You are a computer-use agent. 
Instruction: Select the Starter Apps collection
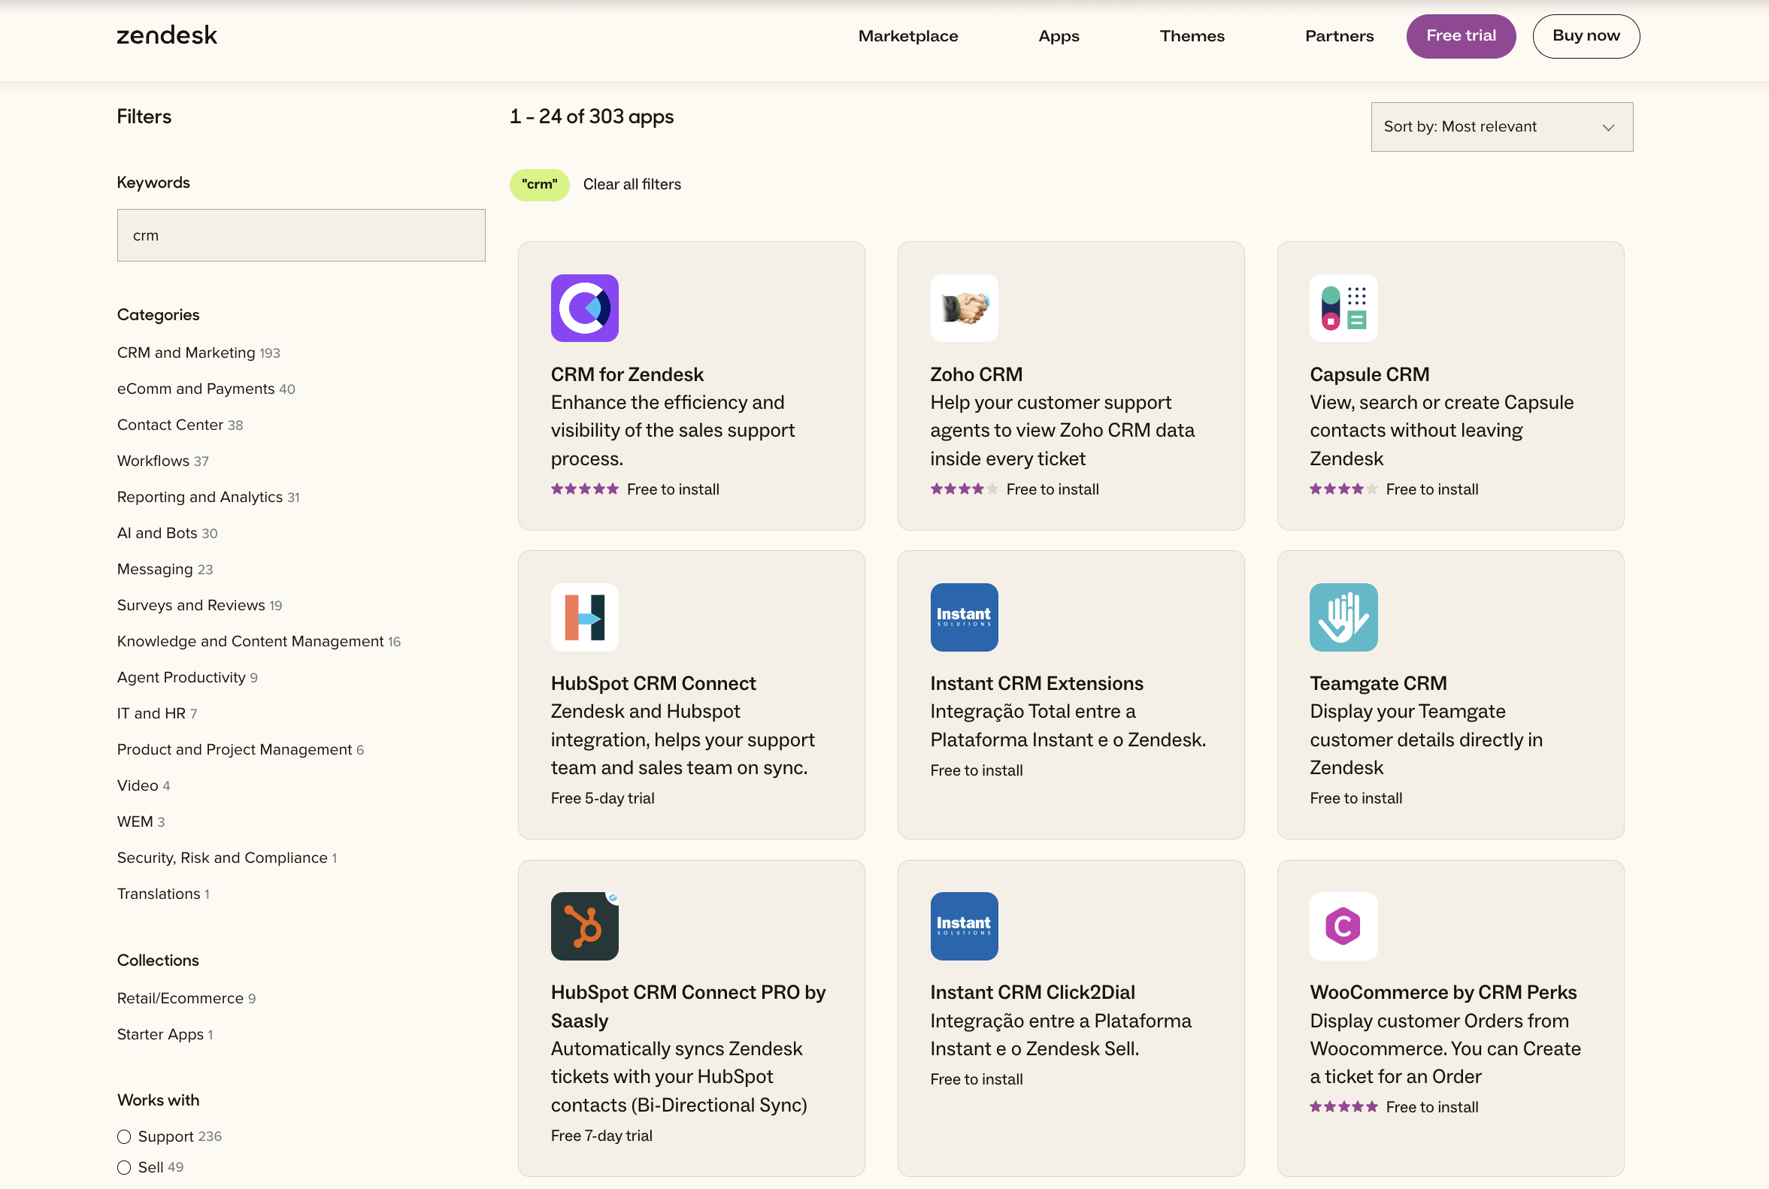[165, 1034]
